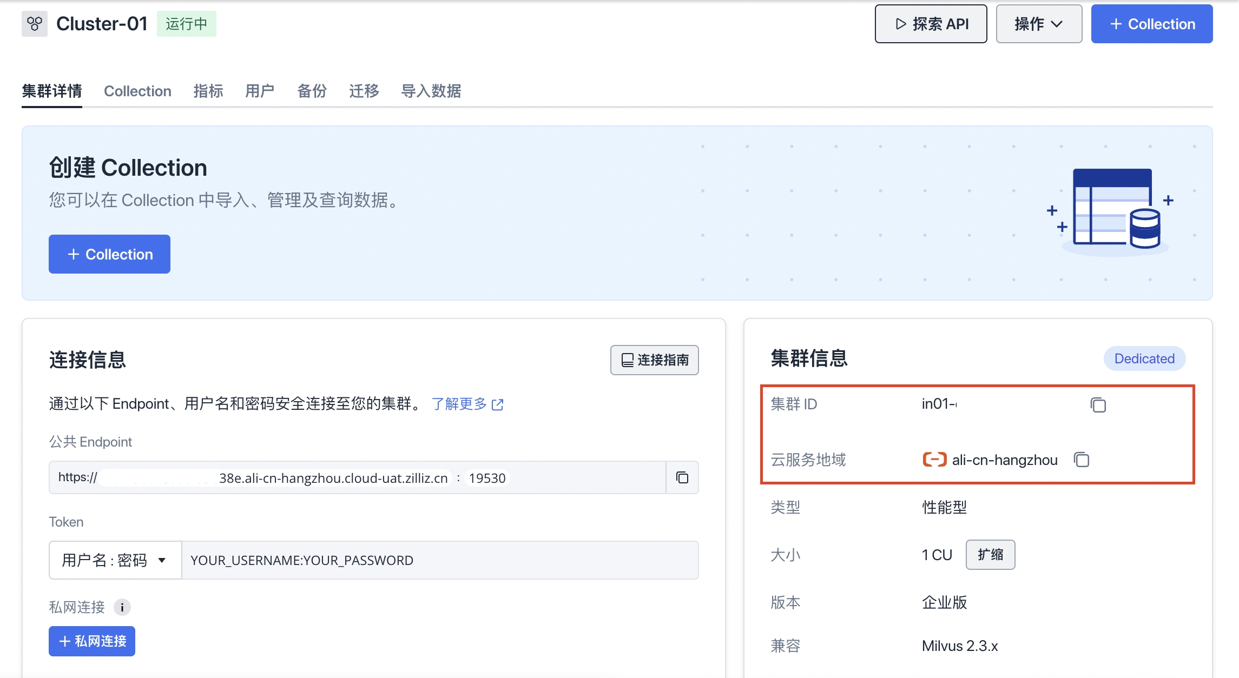The image size is (1239, 678).
Task: Select the 集群详情 tab
Action: tap(52, 91)
